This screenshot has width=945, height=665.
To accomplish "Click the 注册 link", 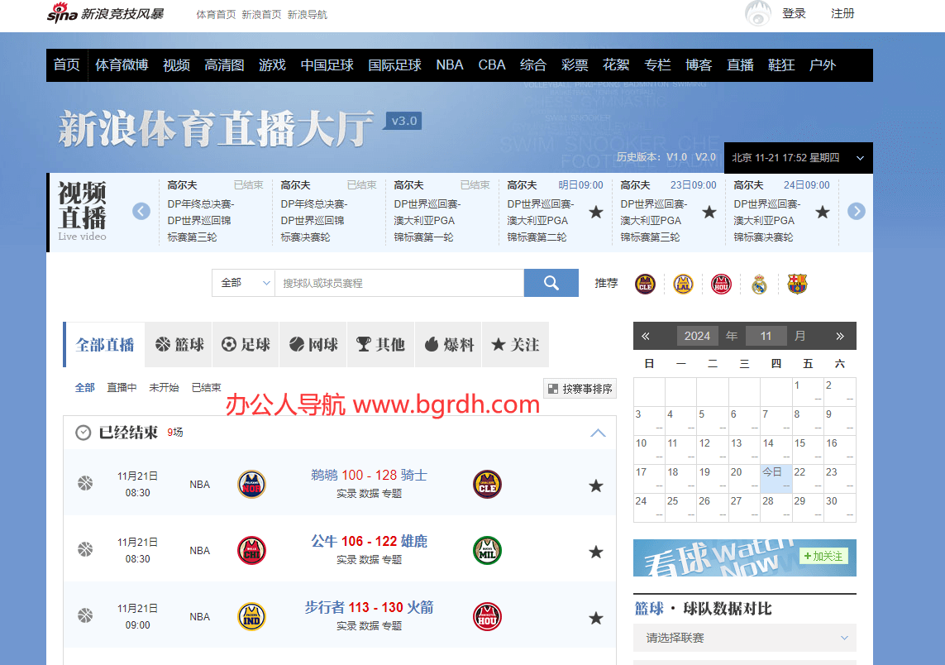I will [x=842, y=13].
